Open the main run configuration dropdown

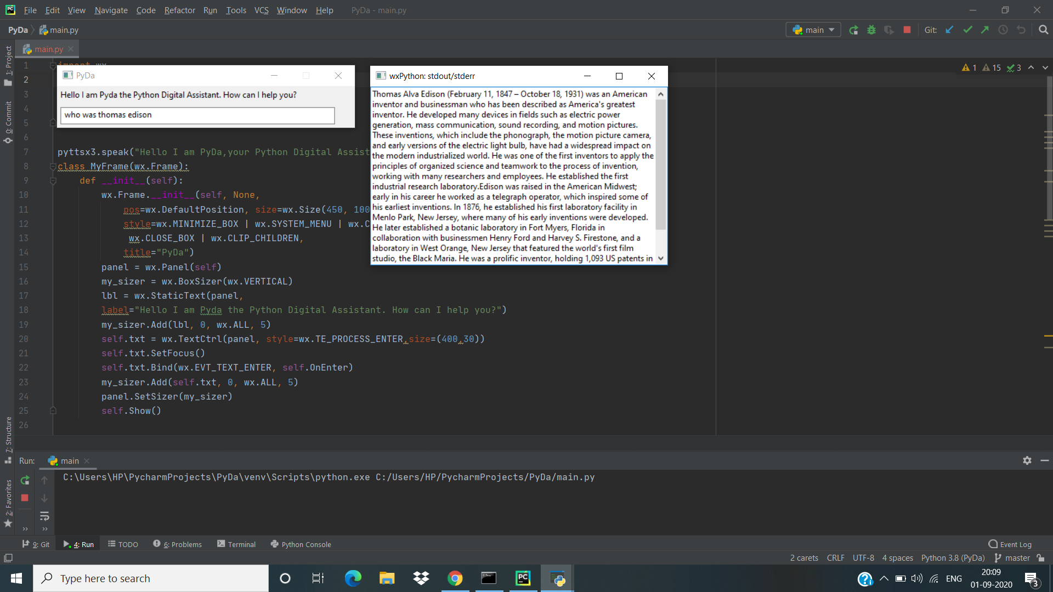813,30
